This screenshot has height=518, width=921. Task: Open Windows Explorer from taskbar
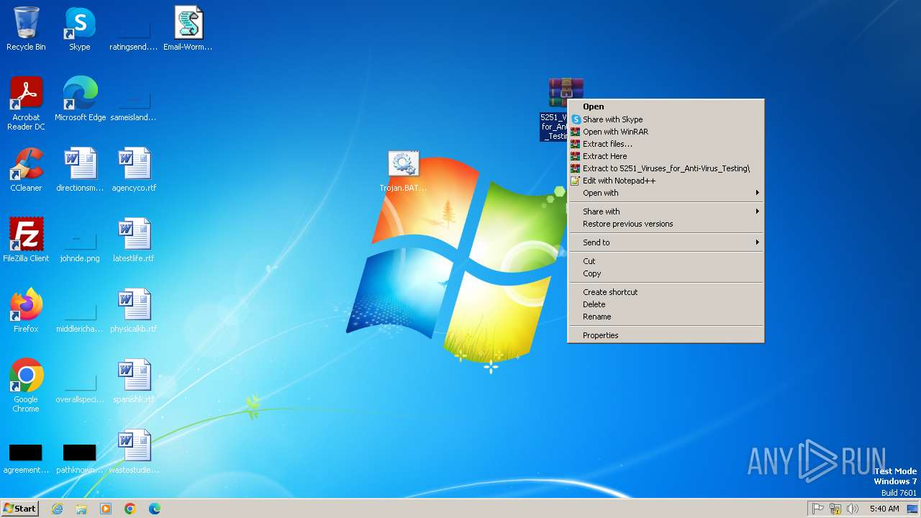click(81, 509)
